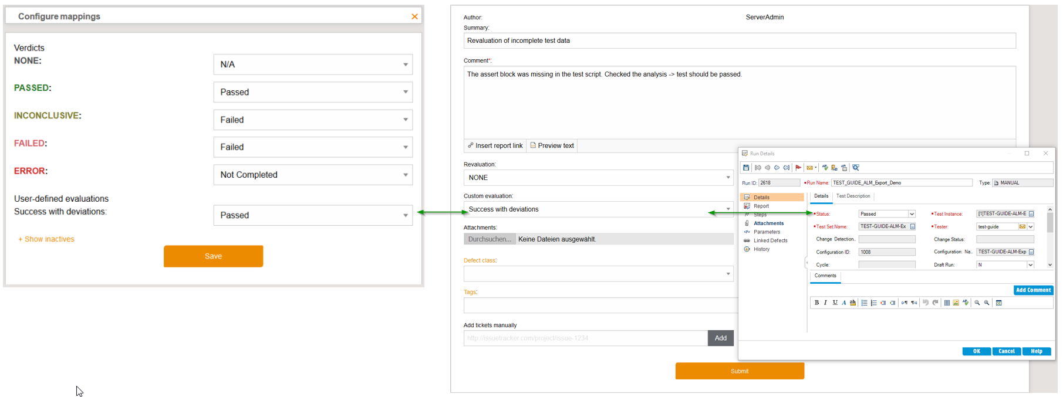This screenshot has width=1063, height=397.
Task: Open the PASSED verdict mapping dropdown
Action: [x=313, y=92]
